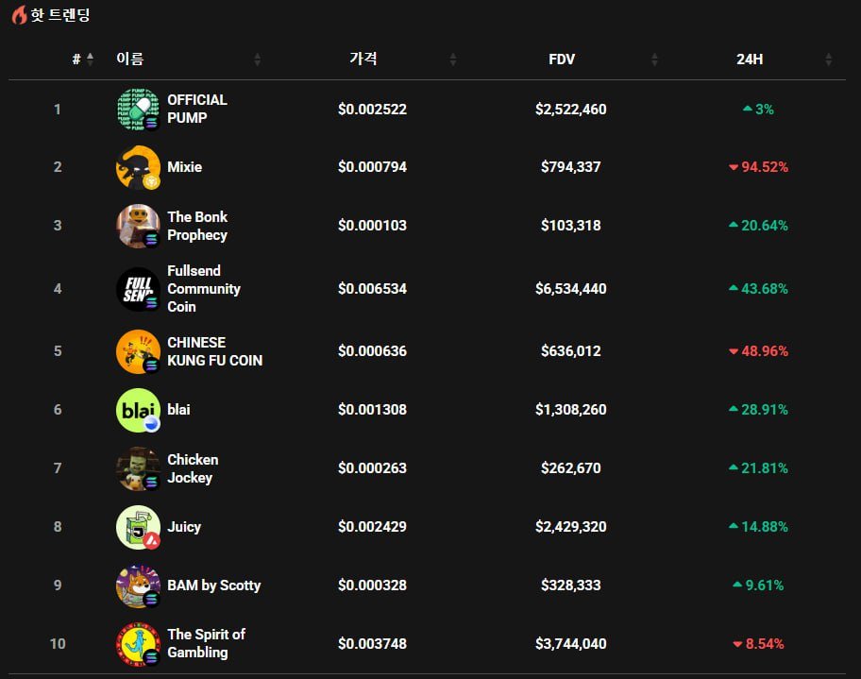Screen dimensions: 861x679
Task: Click the price $0.006534
Action: 372,288
